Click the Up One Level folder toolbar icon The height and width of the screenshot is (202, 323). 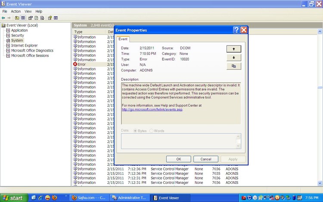[17, 18]
